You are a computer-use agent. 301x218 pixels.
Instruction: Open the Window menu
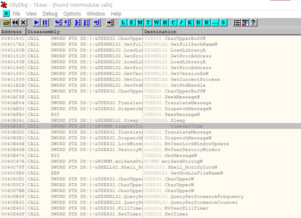[96, 14]
